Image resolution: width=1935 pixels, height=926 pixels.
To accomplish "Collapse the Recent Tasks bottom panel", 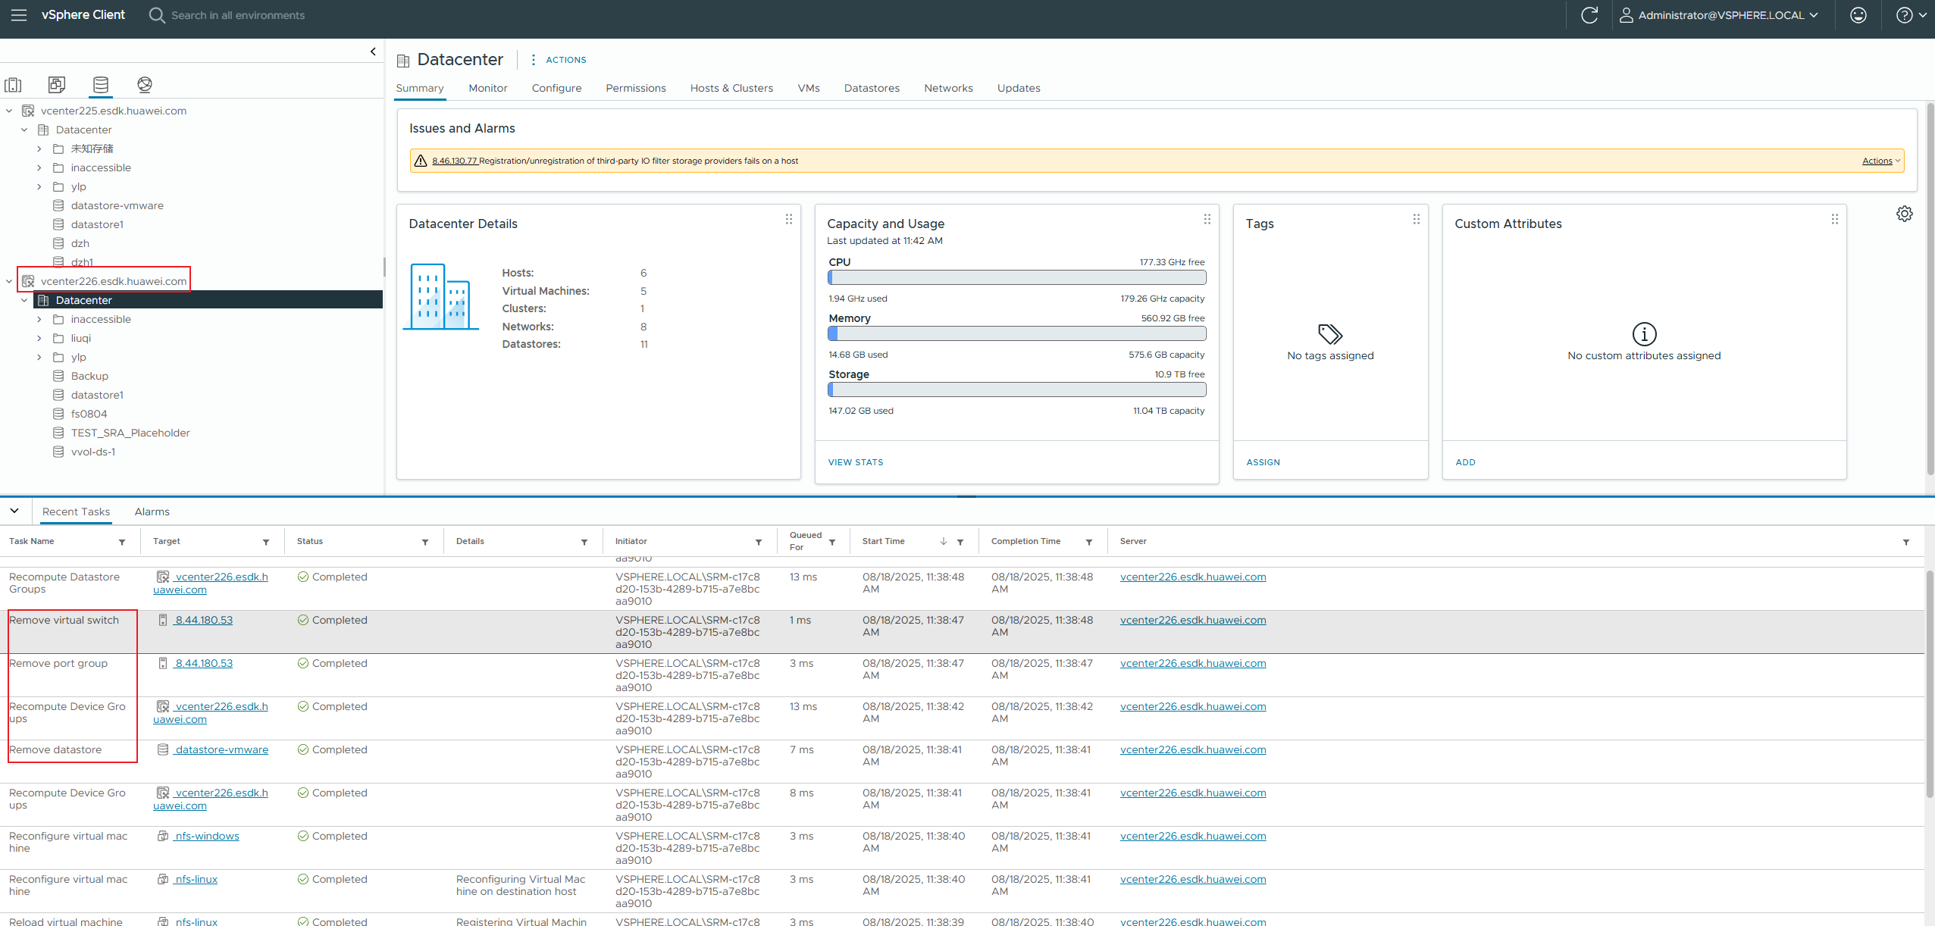I will [14, 511].
